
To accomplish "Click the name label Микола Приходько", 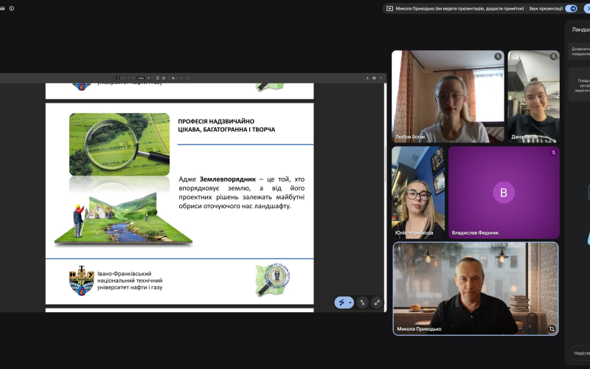I will [419, 329].
